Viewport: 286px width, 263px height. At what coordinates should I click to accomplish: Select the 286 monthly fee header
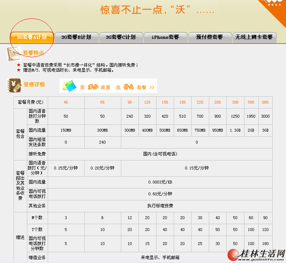(217, 103)
